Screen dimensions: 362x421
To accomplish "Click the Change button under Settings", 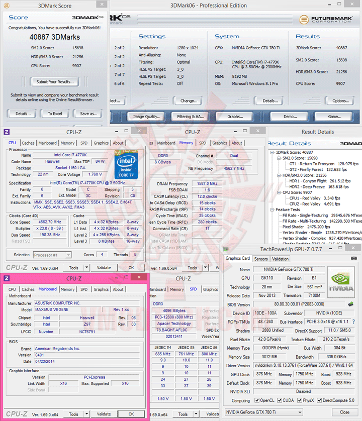I will (x=189, y=100).
